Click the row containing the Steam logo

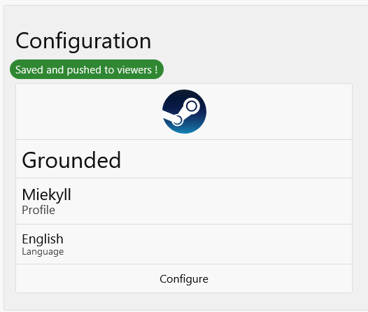click(184, 112)
